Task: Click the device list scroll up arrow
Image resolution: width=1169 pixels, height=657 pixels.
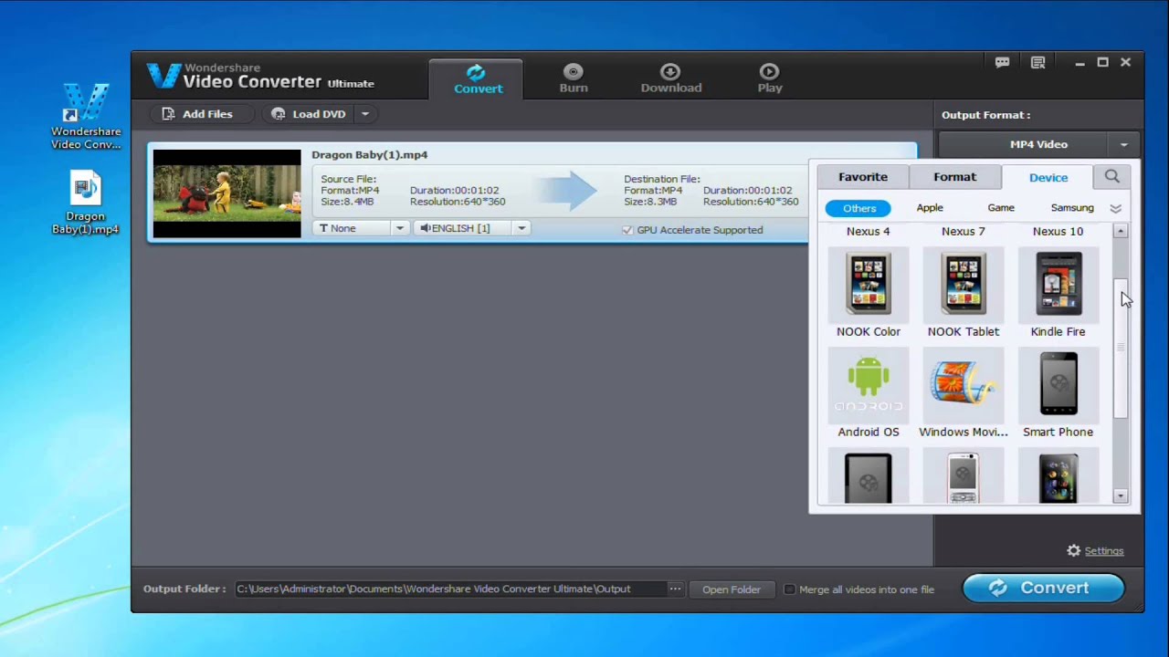Action: [1121, 232]
